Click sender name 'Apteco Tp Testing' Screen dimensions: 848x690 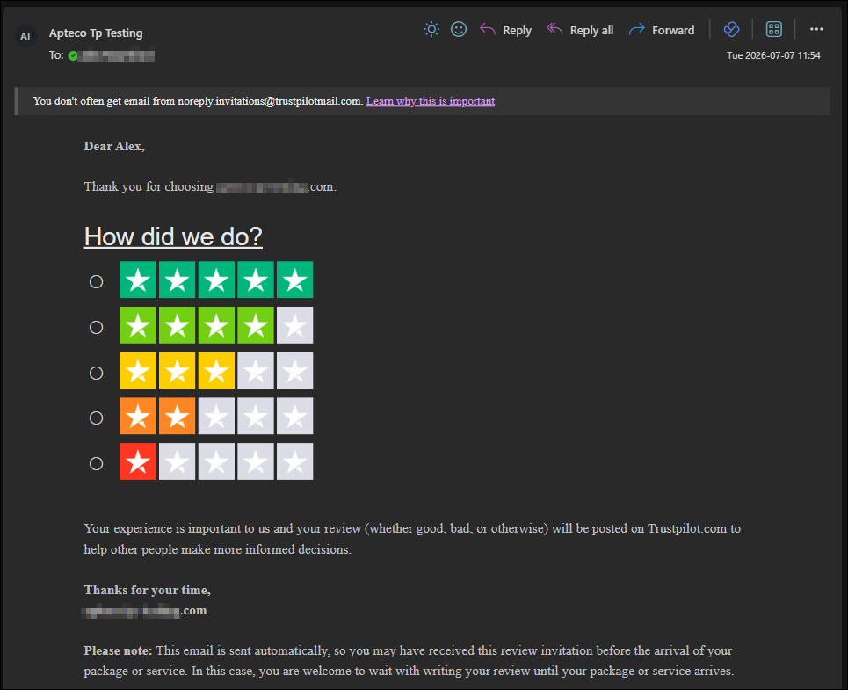pyautogui.click(x=96, y=33)
